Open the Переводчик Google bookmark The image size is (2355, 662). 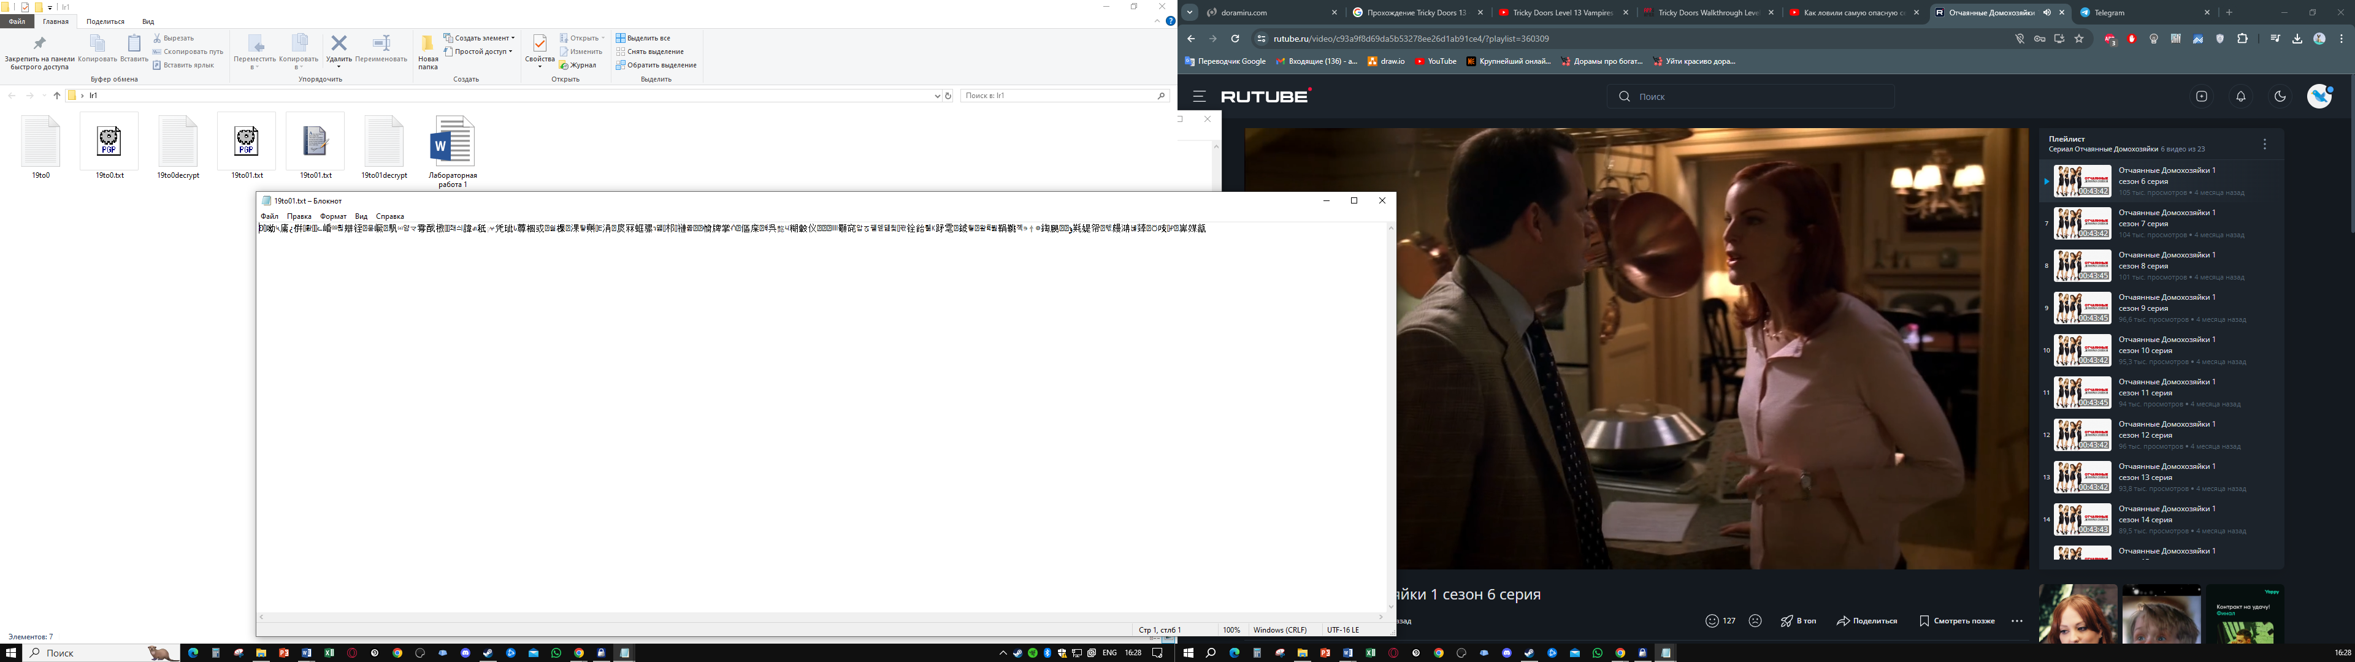1225,61
